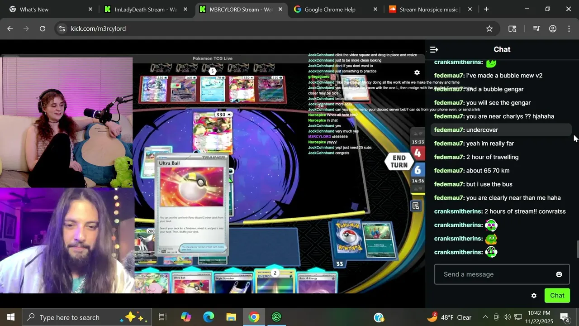Bookmark this page with the star icon

[489, 29]
